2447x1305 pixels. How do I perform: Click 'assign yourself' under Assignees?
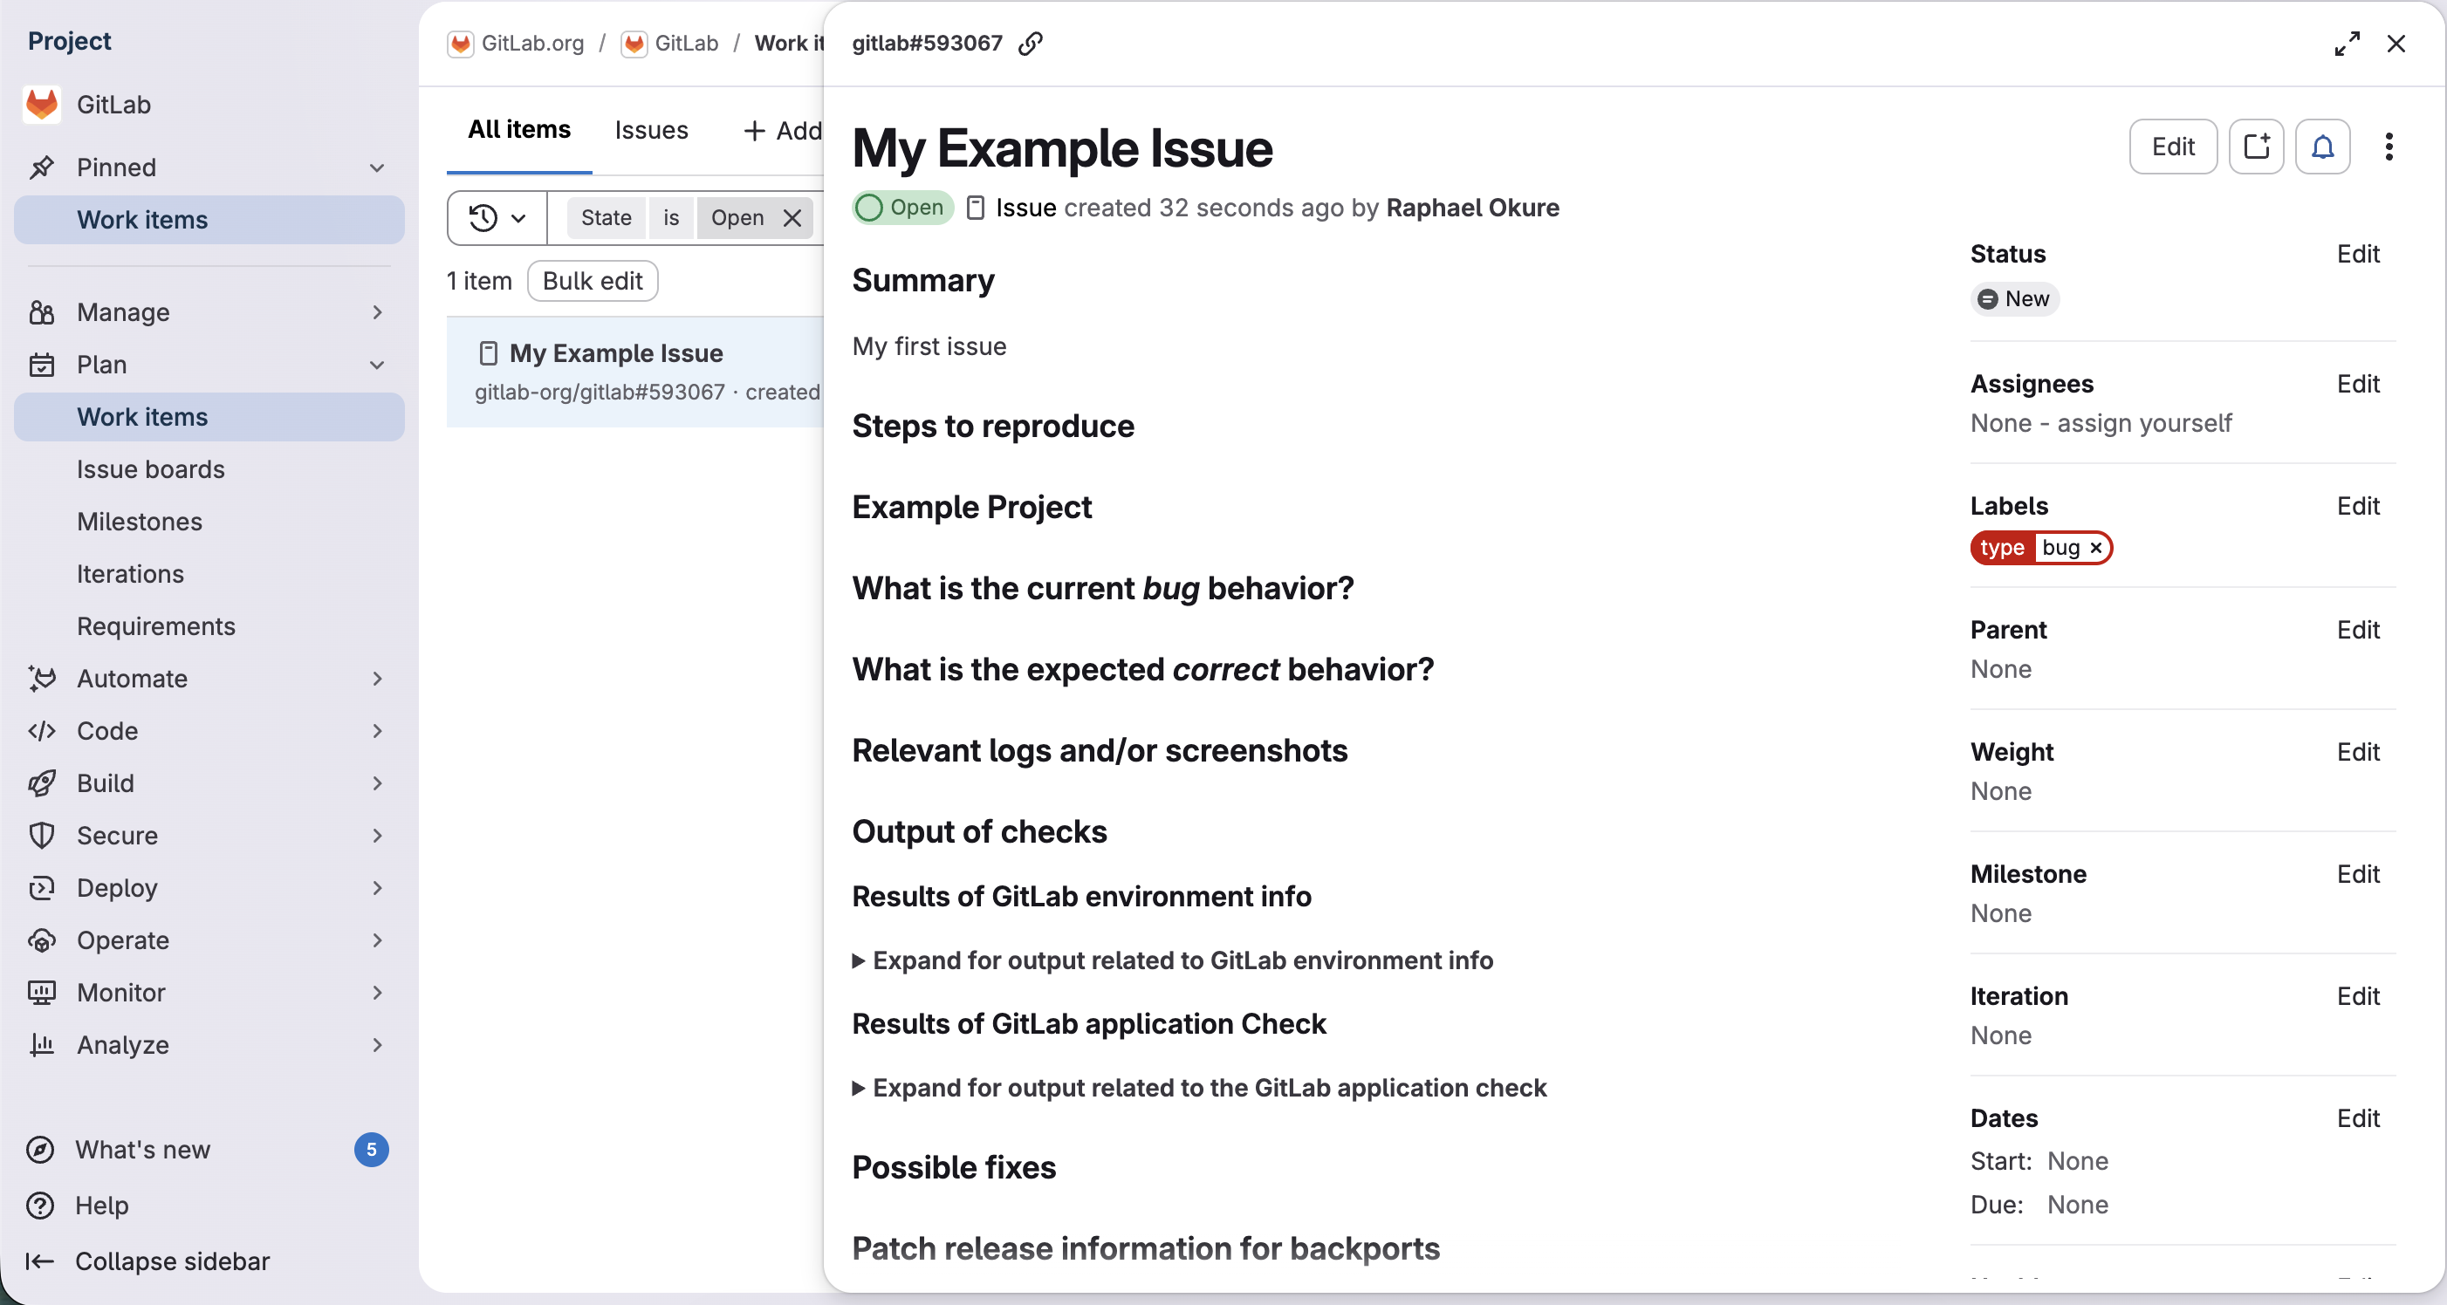(2144, 424)
